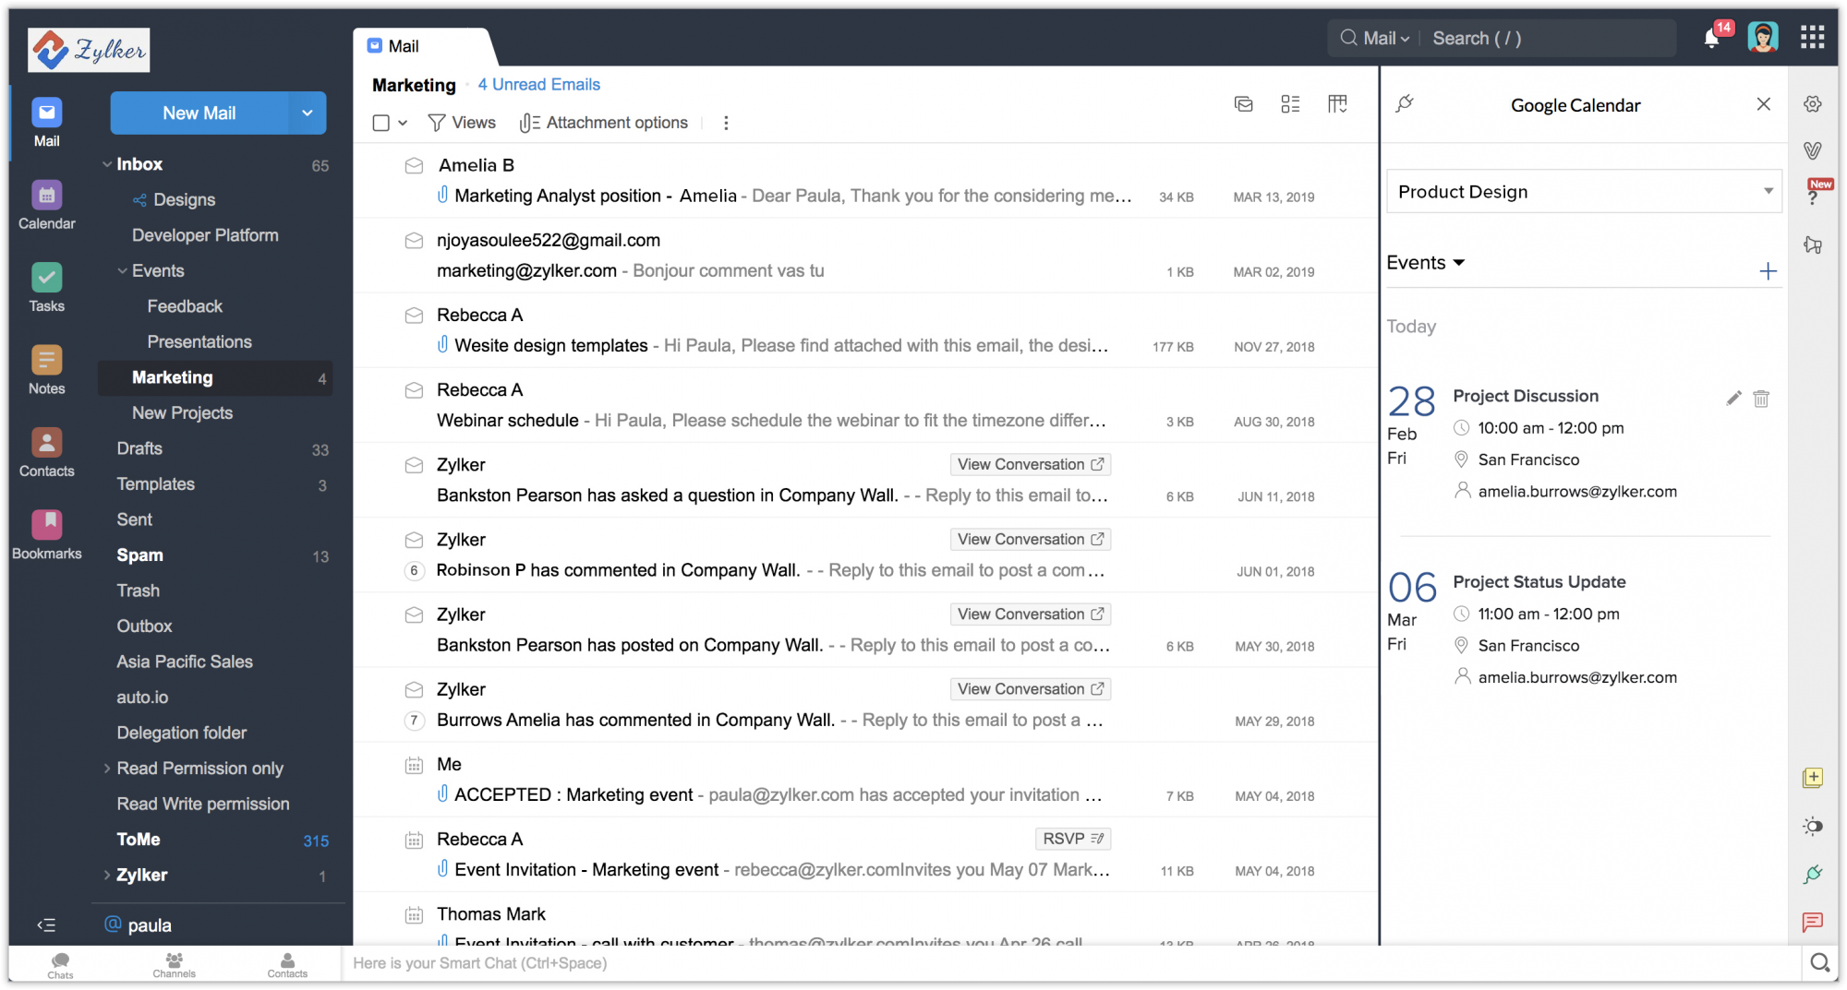
Task: Edit the Project Discussion event
Action: coord(1733,398)
